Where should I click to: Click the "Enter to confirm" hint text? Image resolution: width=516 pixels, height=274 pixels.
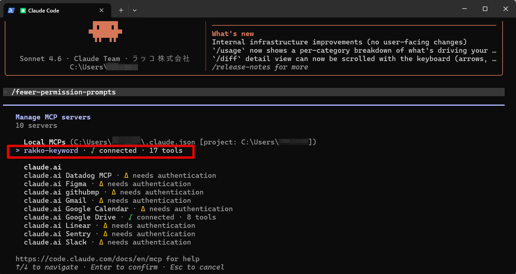124,267
